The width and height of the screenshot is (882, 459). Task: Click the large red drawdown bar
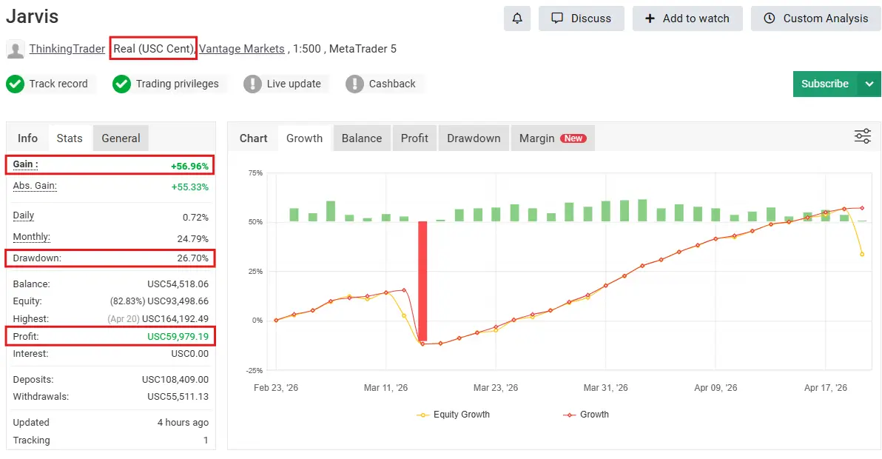pos(423,281)
